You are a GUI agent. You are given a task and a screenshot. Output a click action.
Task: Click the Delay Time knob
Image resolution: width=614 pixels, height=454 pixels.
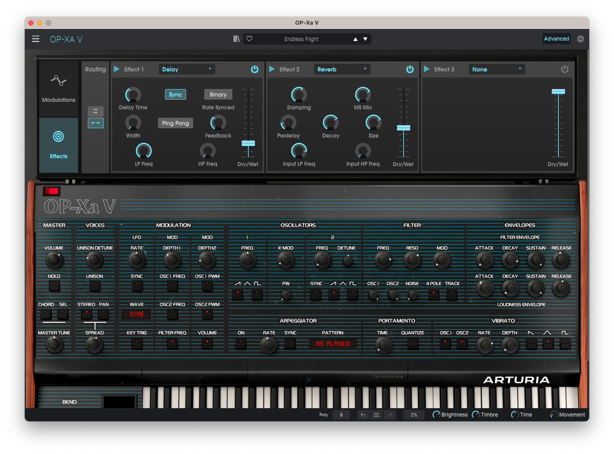tap(133, 95)
